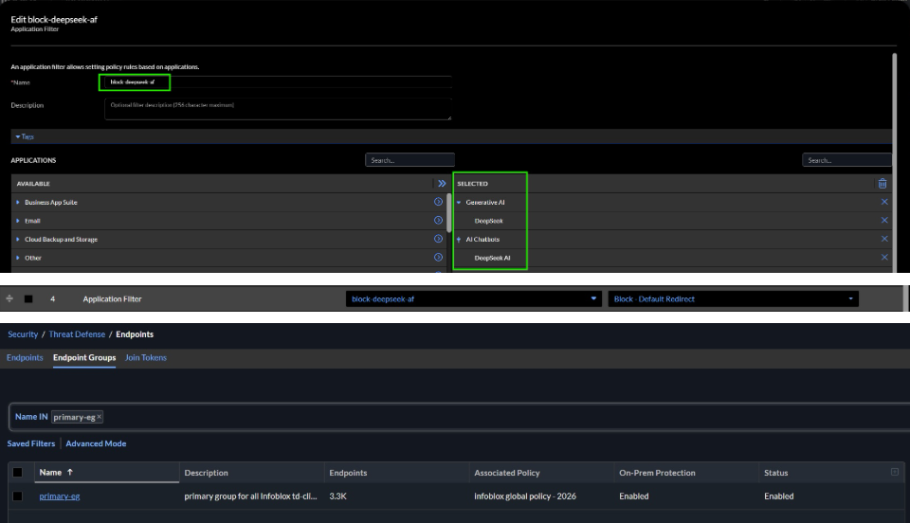910x523 pixels.
Task: Click the Name IN filter bar
Action: [459, 417]
